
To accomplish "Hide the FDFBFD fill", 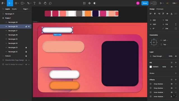I will (x=171, y=67).
